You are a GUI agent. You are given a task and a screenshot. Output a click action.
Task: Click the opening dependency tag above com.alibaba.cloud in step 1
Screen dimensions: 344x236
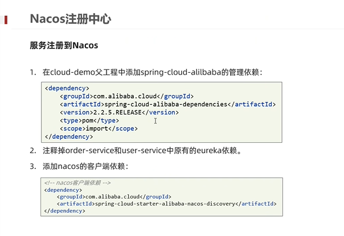pyautogui.click(x=67, y=89)
